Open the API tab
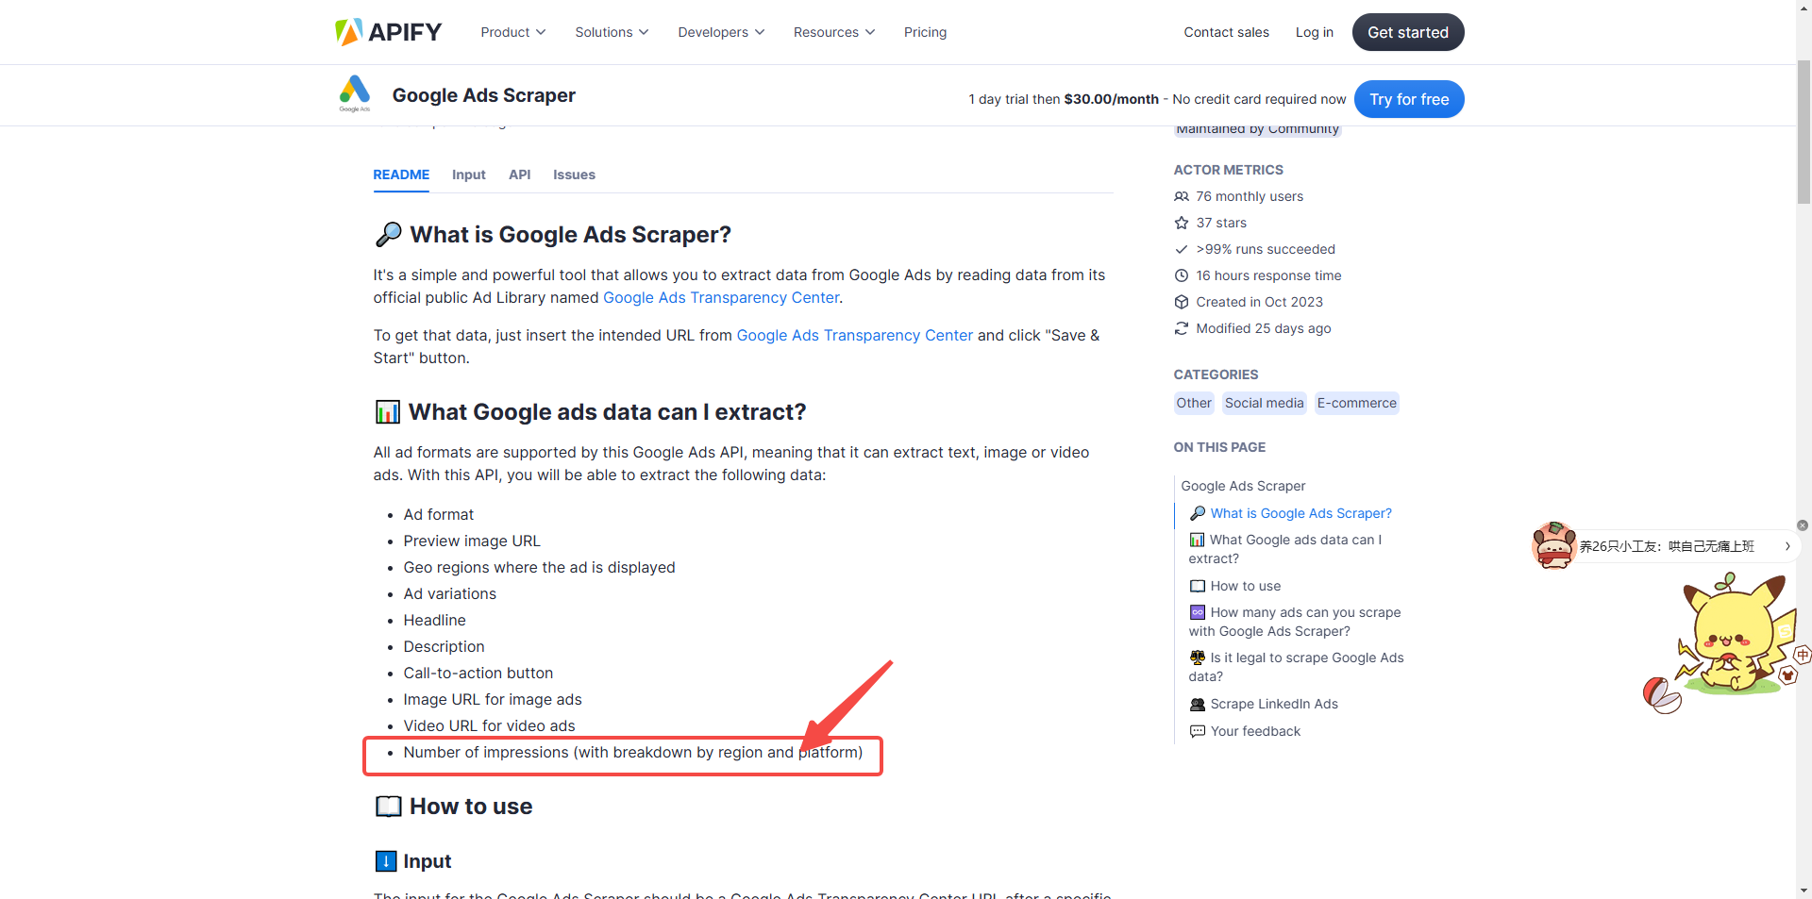The width and height of the screenshot is (1812, 899). (519, 175)
